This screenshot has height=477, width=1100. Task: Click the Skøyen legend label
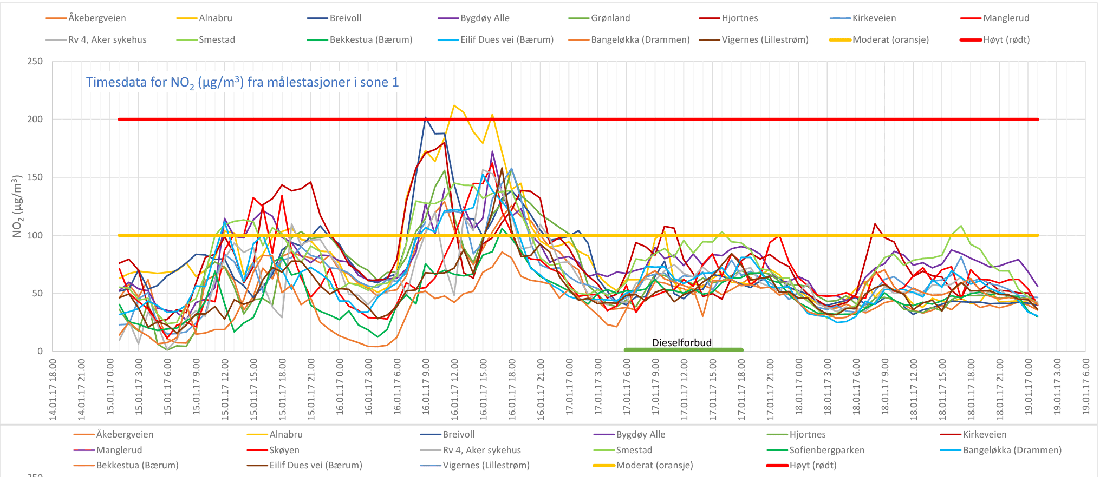click(284, 450)
